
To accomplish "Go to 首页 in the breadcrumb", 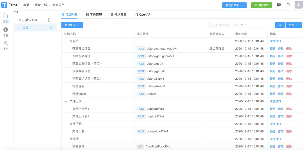I will [26, 5].
